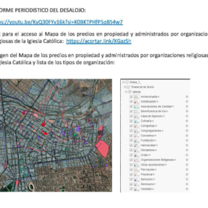The width and height of the screenshot is (208, 208).
Task: Click the Santuario layer legend icon
Action: click(137, 179)
